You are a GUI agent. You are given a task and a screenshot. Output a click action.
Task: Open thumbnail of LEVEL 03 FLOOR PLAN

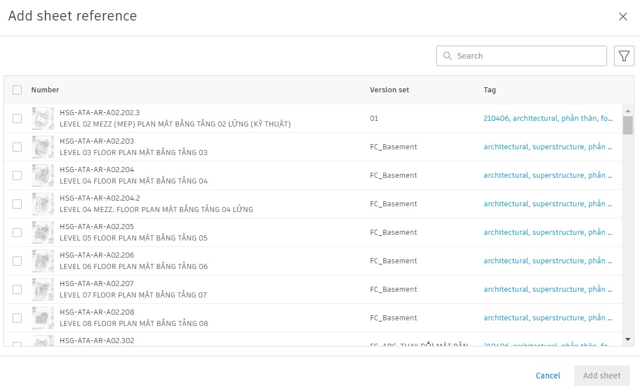point(43,147)
